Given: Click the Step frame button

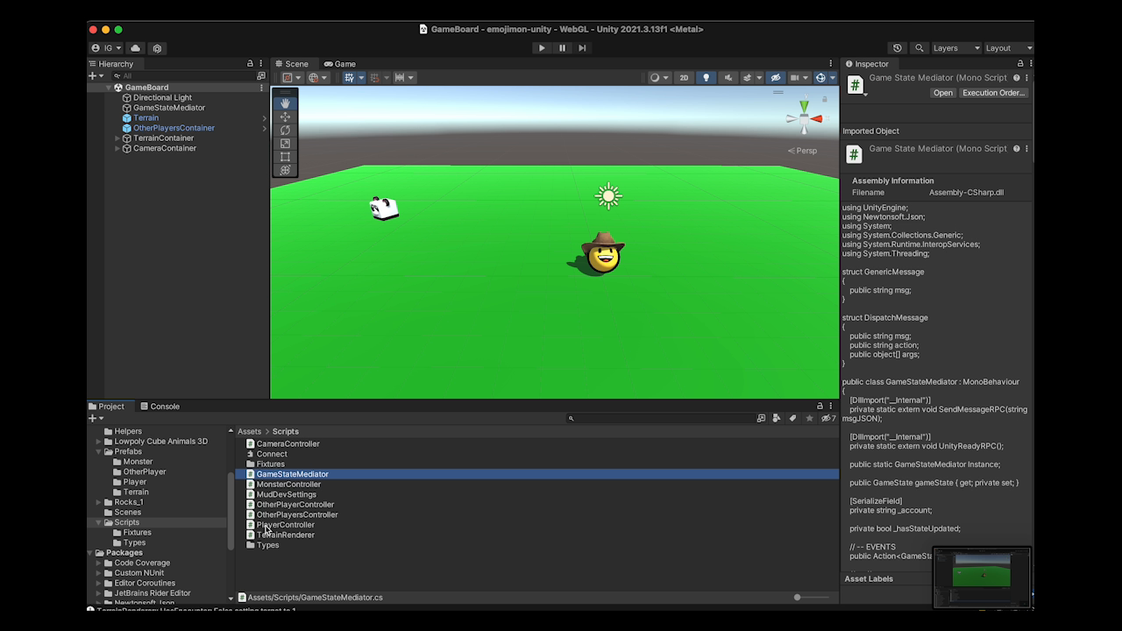Looking at the screenshot, I should click(x=582, y=48).
